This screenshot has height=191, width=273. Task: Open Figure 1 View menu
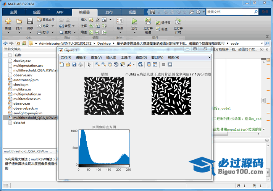click(96, 57)
